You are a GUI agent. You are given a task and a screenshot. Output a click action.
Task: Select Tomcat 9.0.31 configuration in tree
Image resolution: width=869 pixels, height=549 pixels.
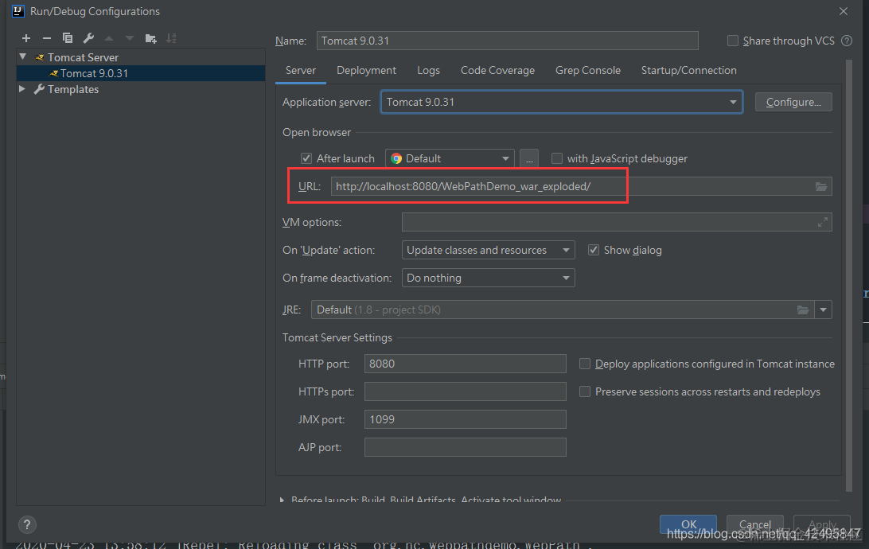141,73
